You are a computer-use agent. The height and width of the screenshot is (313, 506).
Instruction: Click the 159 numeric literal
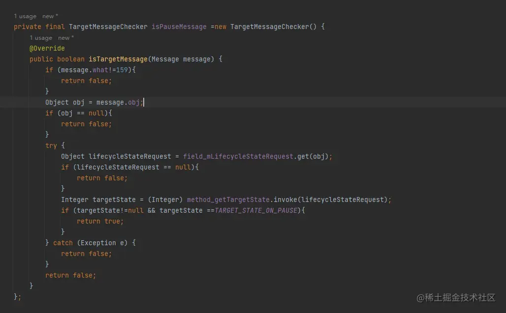(x=122, y=70)
